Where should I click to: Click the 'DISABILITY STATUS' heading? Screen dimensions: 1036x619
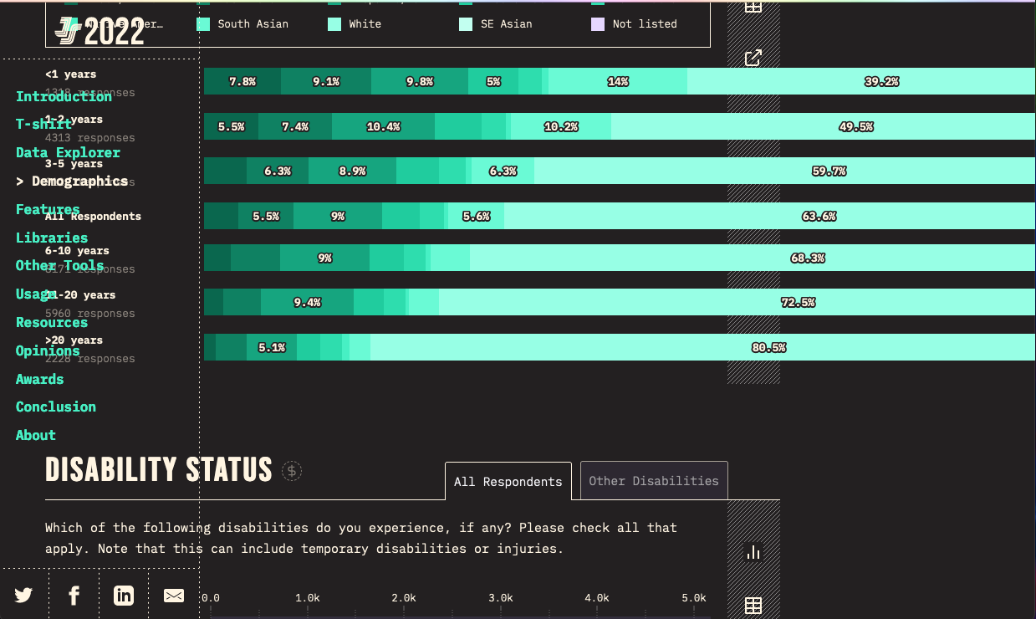(x=159, y=470)
